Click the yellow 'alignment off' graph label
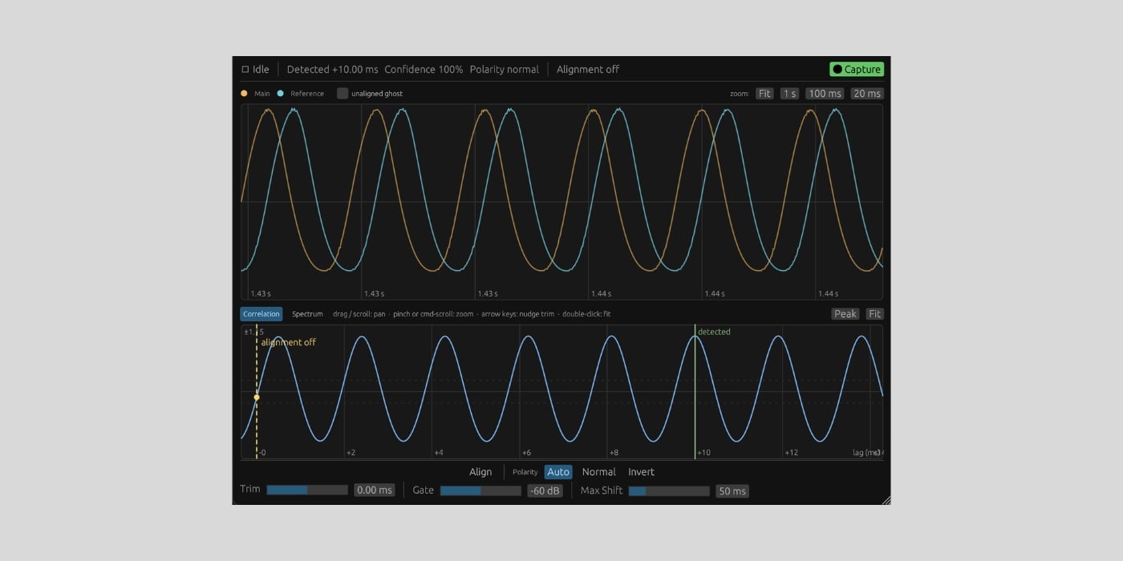Screen dimensions: 1123x561 click(289, 342)
